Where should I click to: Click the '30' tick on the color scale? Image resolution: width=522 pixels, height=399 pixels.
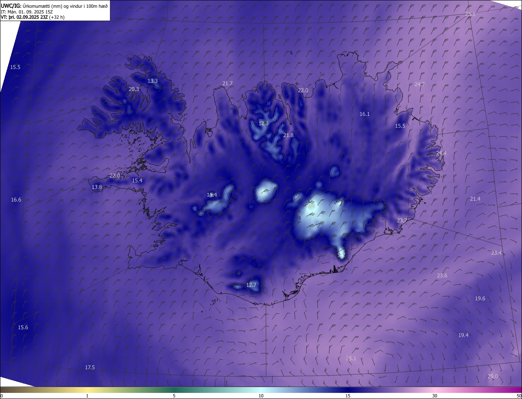pyautogui.click(x=435, y=396)
